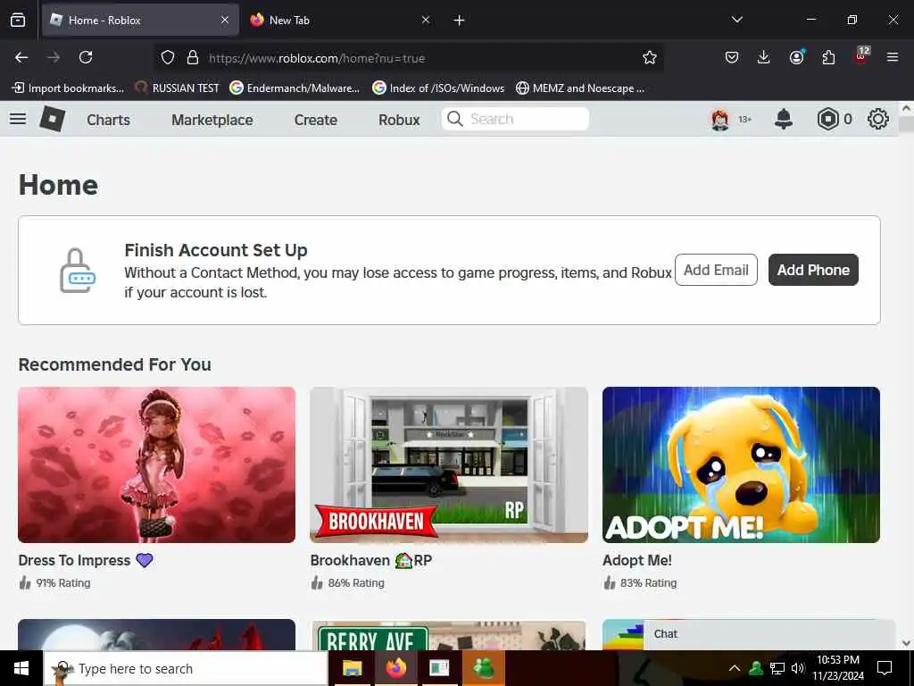
Task: Click the Firefox taskbar icon
Action: coord(395,668)
